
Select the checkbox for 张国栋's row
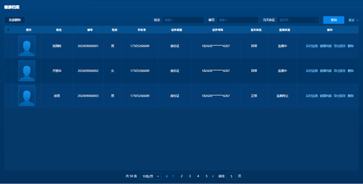point(8,46)
